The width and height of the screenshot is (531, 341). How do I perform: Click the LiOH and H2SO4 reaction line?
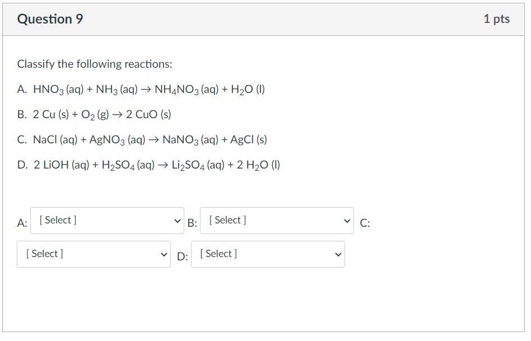point(149,165)
